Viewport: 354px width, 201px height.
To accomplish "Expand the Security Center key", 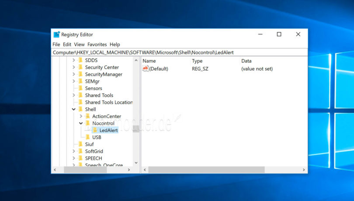I will click(73, 67).
